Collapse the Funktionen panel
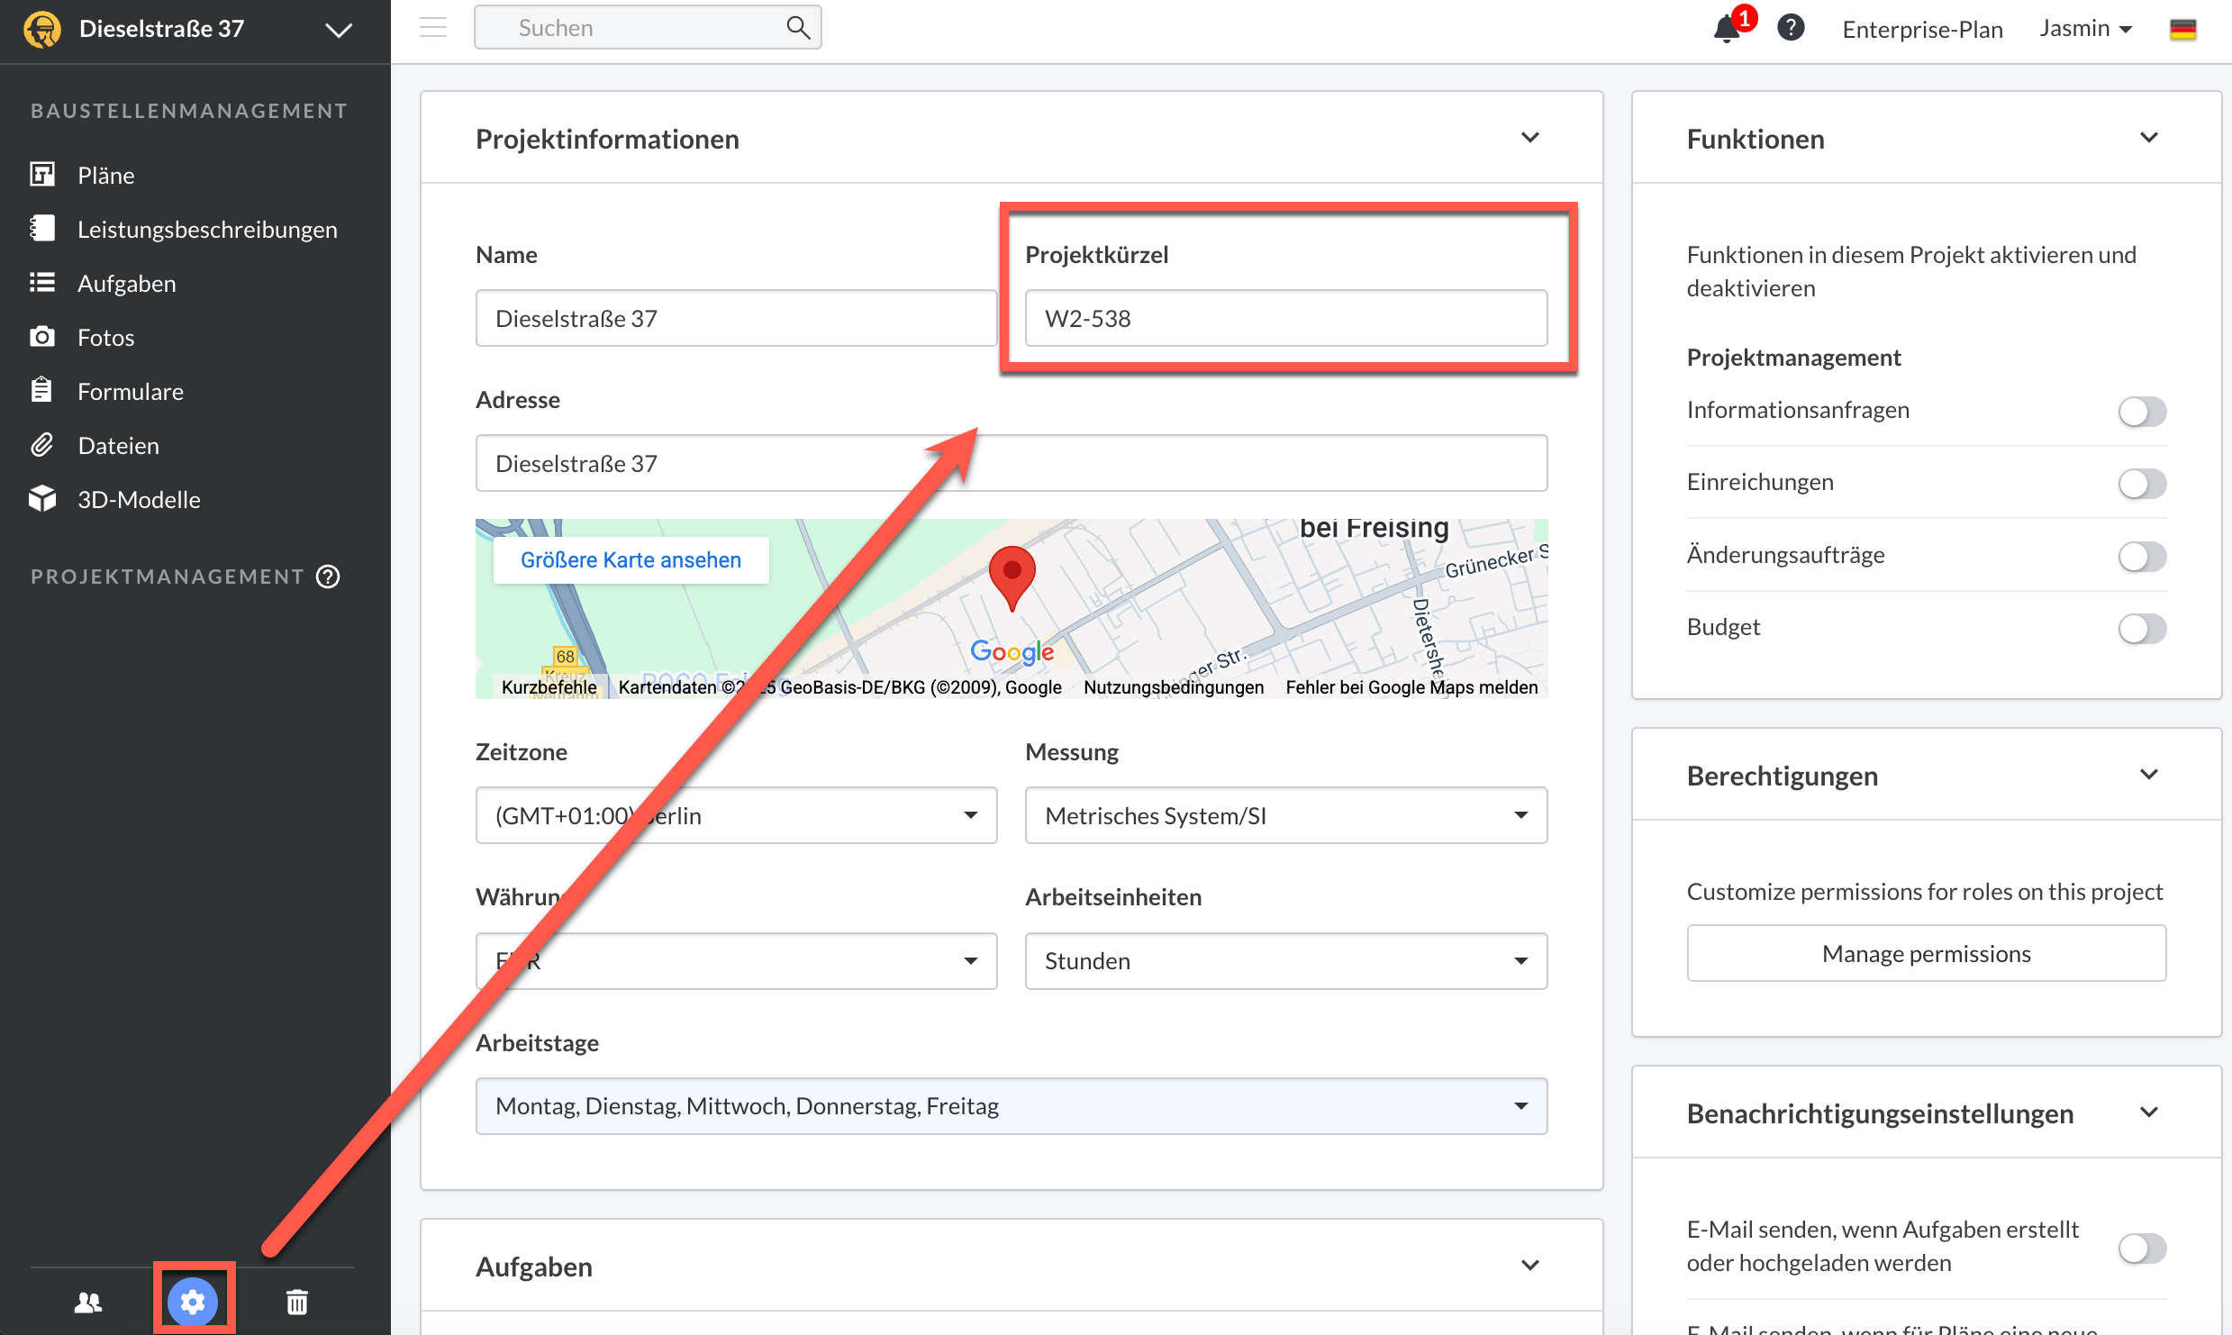This screenshot has width=2232, height=1335. coord(2149,138)
